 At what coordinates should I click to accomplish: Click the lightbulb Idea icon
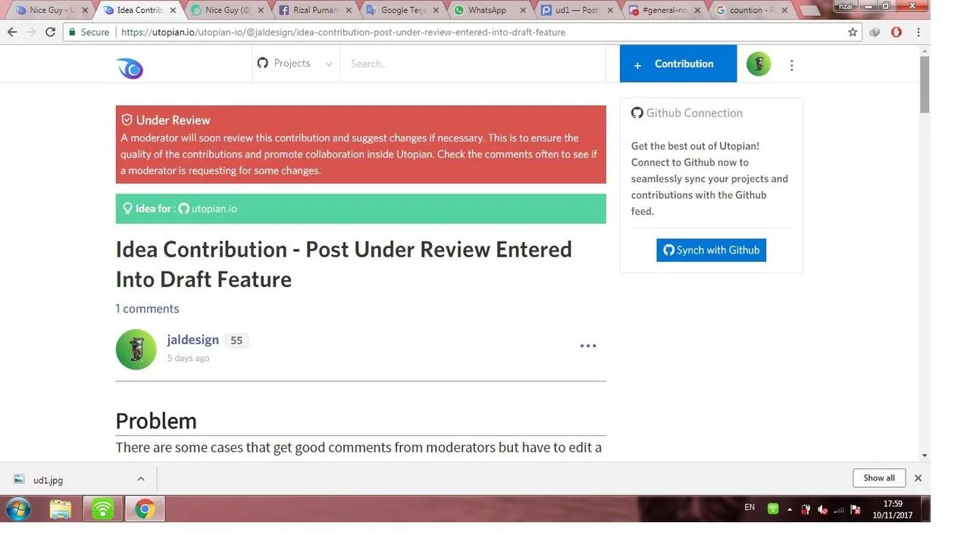[127, 208]
